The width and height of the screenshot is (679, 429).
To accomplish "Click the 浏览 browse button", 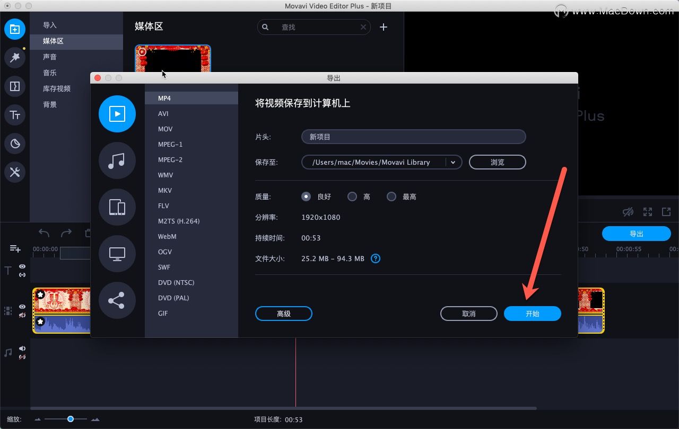I will 498,162.
